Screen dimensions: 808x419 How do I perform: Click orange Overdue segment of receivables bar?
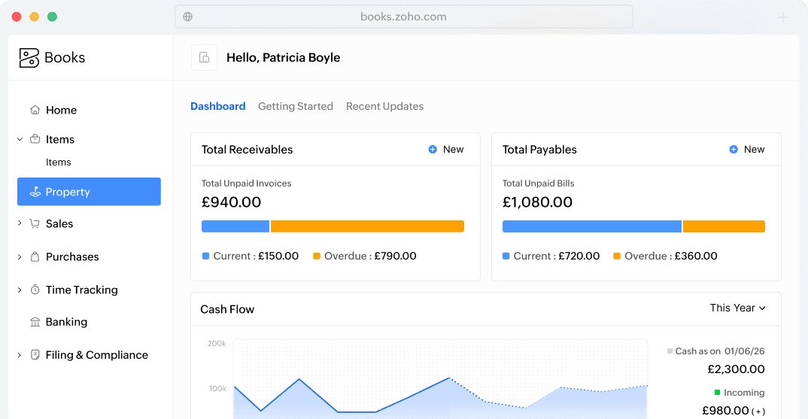(367, 226)
